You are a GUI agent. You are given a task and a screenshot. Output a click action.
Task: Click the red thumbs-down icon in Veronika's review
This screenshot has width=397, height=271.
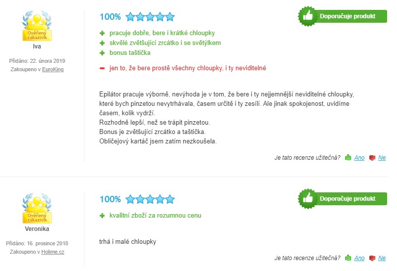pyautogui.click(x=372, y=258)
